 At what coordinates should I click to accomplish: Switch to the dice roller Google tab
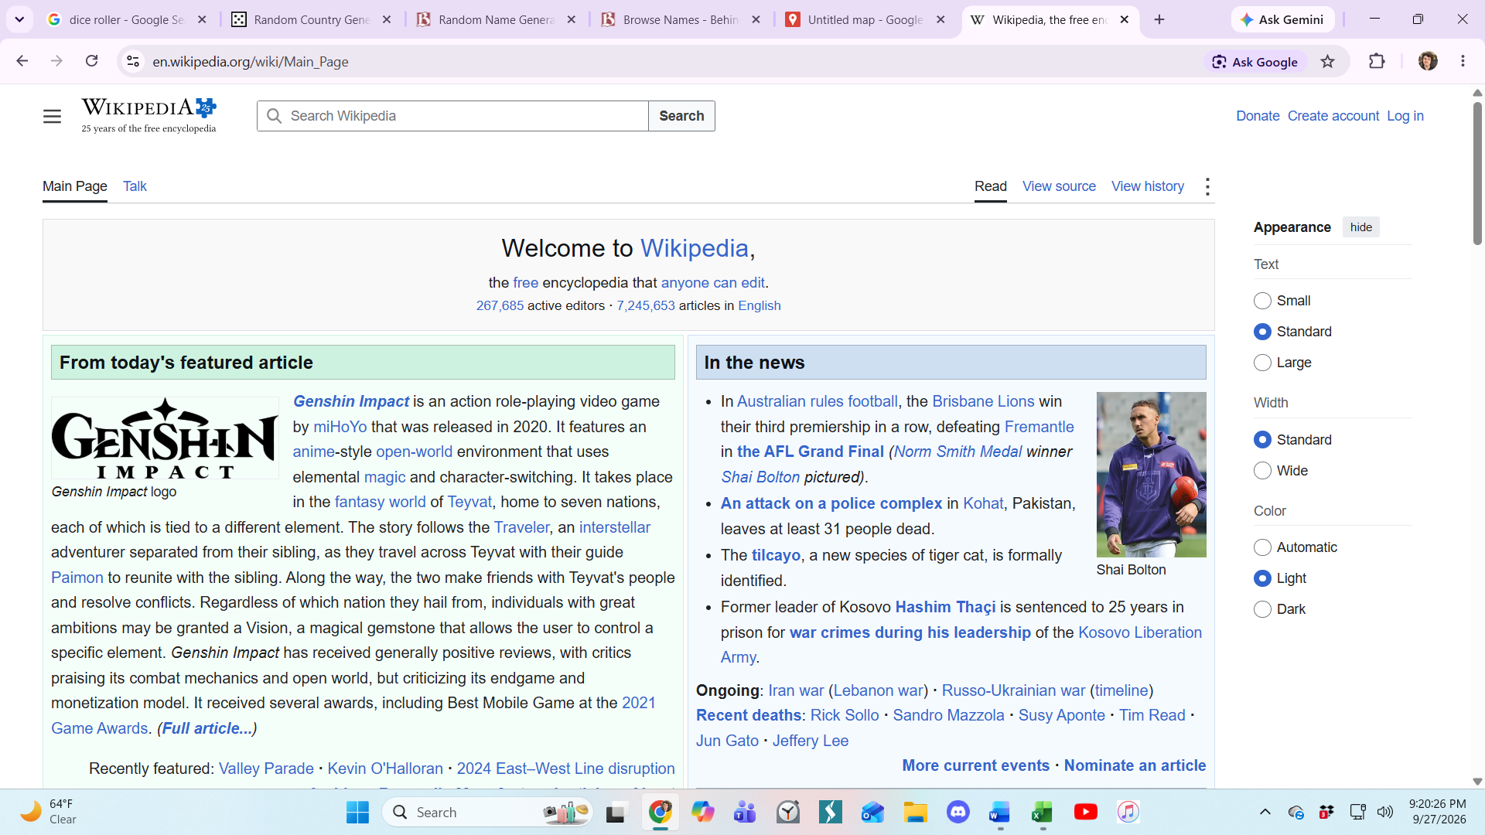128,19
